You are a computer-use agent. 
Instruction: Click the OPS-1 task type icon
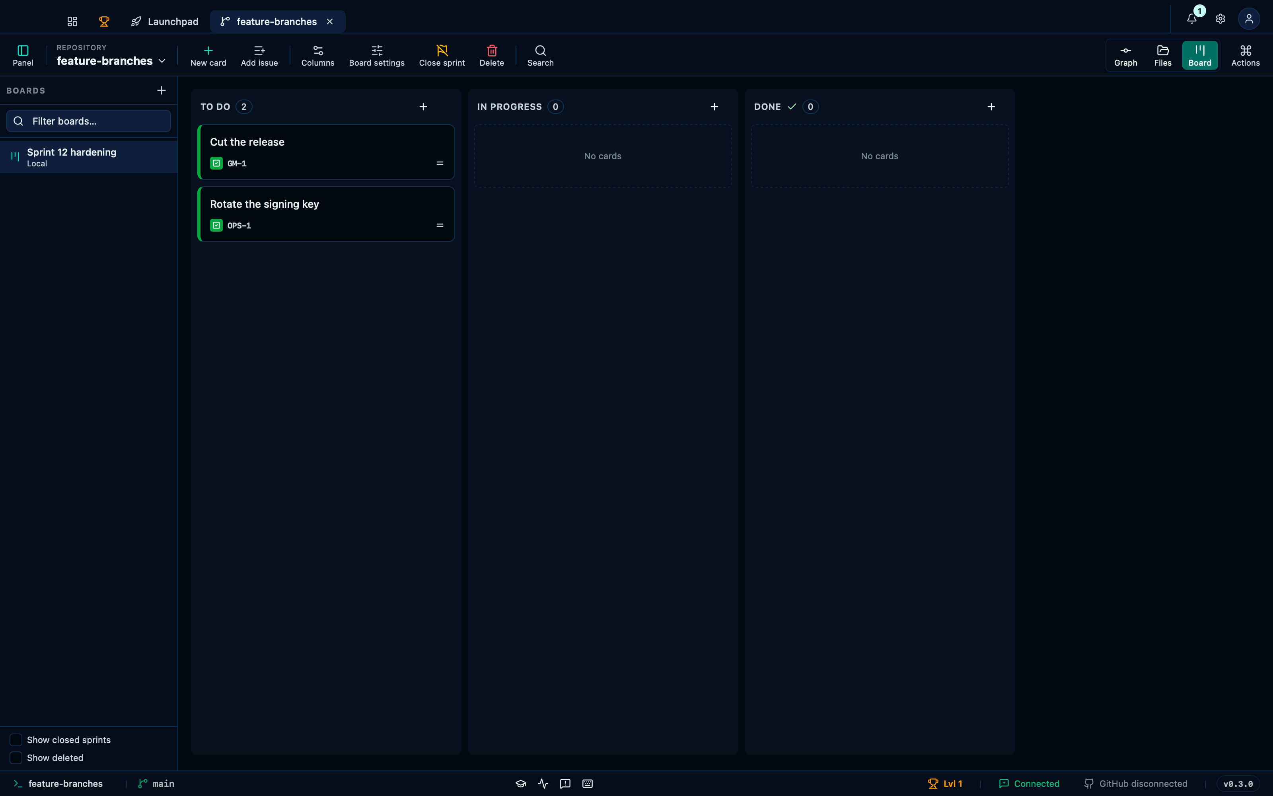point(216,225)
